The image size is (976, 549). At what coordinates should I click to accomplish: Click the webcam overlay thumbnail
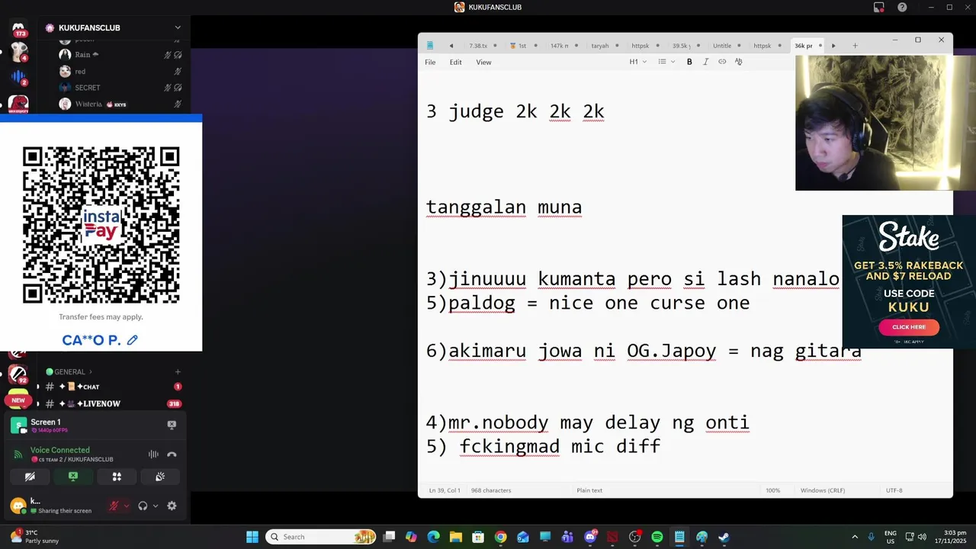[885, 123]
